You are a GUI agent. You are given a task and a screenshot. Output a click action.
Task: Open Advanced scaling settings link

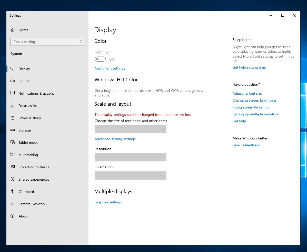click(115, 139)
